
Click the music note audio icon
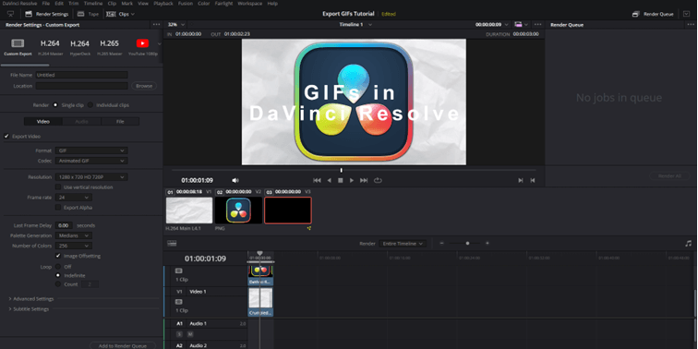[688, 244]
